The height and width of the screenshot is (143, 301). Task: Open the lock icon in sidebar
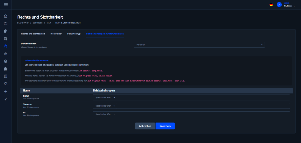pos(6,54)
